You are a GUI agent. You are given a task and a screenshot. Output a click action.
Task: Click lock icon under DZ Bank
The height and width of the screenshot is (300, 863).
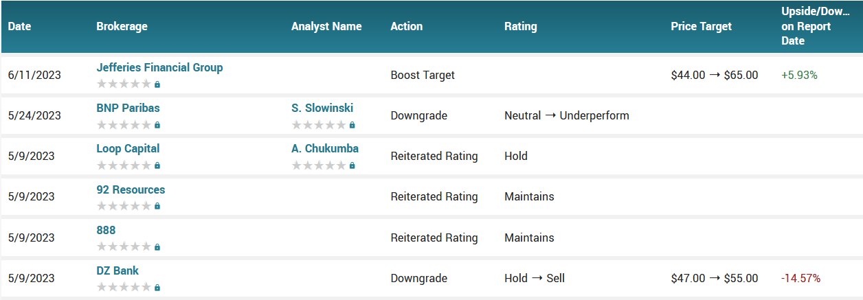coord(157,288)
